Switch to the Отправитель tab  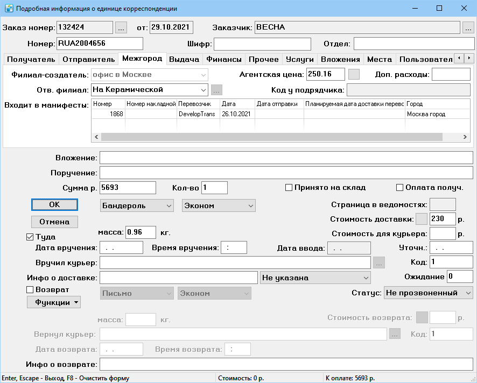coord(88,59)
